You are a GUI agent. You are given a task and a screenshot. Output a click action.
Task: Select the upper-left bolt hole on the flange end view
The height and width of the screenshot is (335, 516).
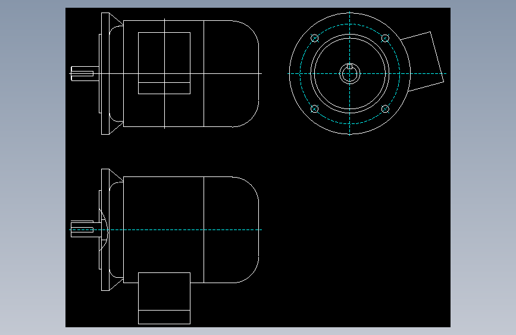pyautogui.click(x=315, y=38)
